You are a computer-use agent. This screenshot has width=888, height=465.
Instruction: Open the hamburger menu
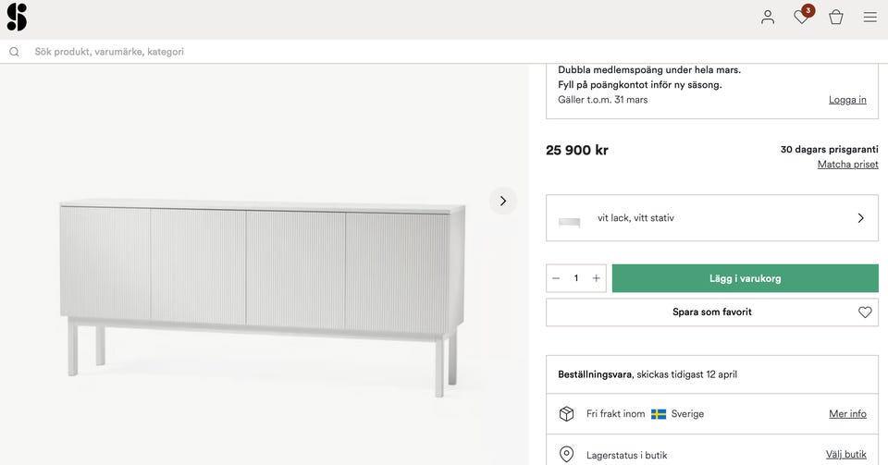click(870, 17)
